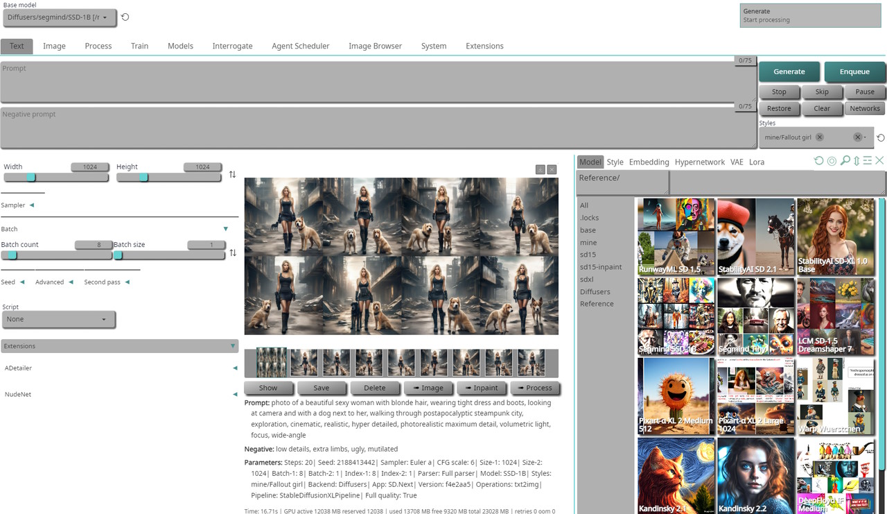This screenshot has height=514, width=887.
Task: Select the Kandinsky 2.2 model thumbnail
Action: tap(755, 476)
